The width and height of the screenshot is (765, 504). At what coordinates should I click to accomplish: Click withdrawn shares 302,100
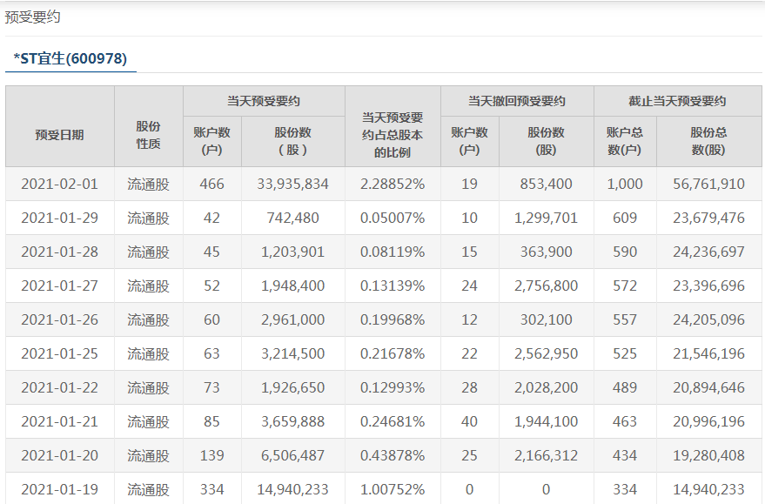546,319
